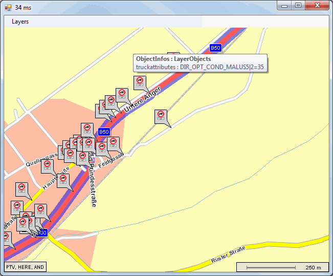Click the B50 shield above Feldgasse
The height and width of the screenshot is (276, 333).
pos(104,132)
